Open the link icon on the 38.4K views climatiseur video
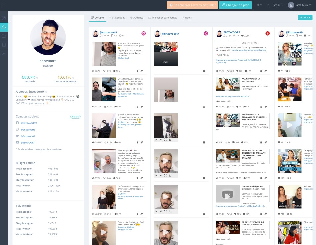The image size is (316, 245). coord(266,214)
